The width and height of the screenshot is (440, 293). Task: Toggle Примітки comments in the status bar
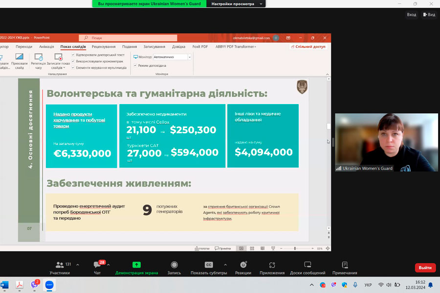pyautogui.click(x=223, y=249)
